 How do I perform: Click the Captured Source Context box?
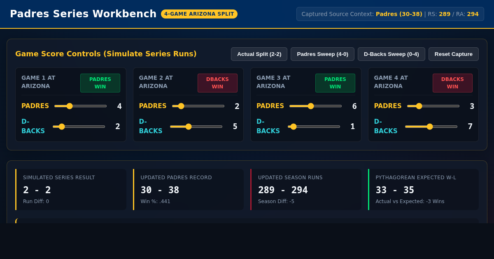click(390, 14)
